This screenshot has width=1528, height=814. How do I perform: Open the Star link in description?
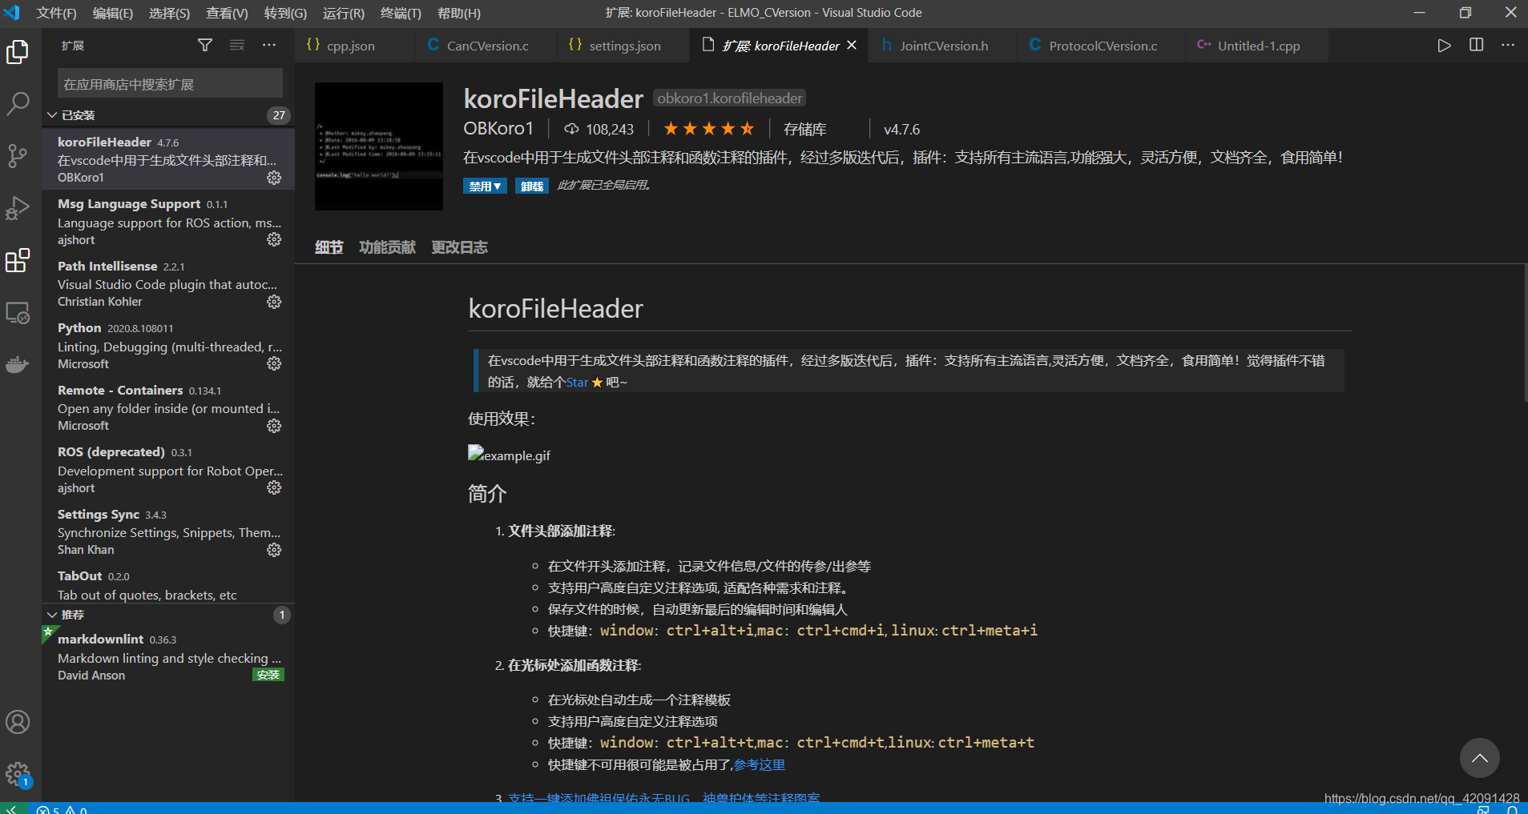(577, 383)
